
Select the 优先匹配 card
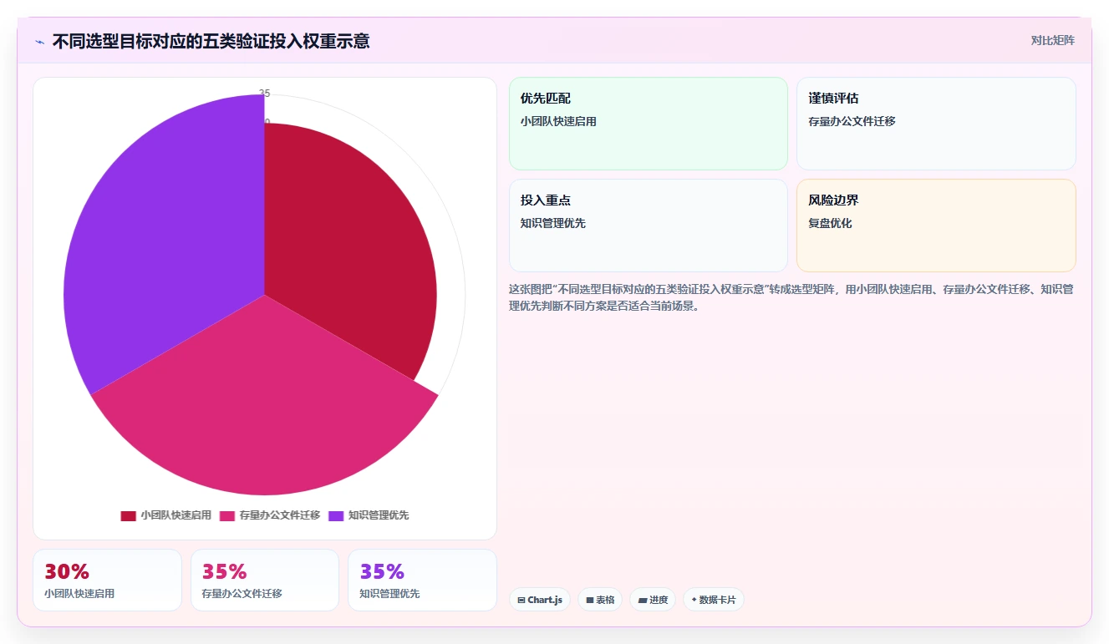click(x=649, y=124)
